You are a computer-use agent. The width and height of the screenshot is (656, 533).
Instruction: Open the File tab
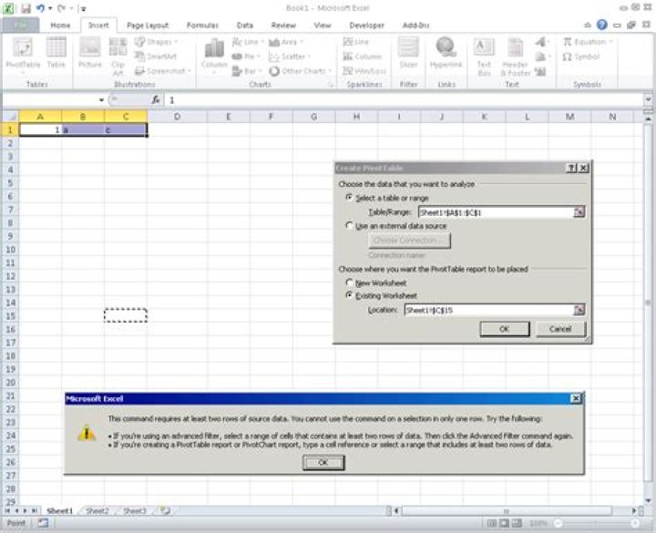tap(21, 26)
